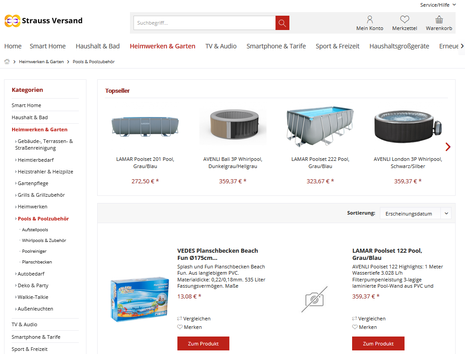
Task: Open the Warenkorb basket icon
Action: 439,23
